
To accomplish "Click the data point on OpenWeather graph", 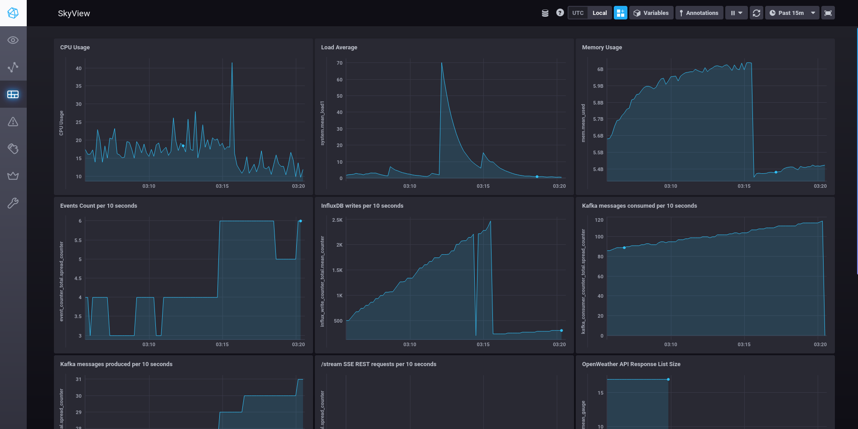I will point(668,379).
